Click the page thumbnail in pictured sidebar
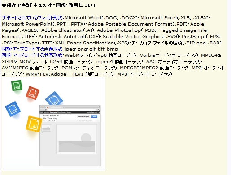231x175 pixels. (46, 128)
